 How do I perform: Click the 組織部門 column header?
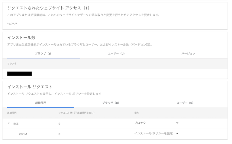12,113
